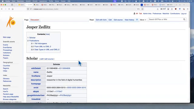
Task: Click the VPN toolbar icon
Action: [163, 9]
